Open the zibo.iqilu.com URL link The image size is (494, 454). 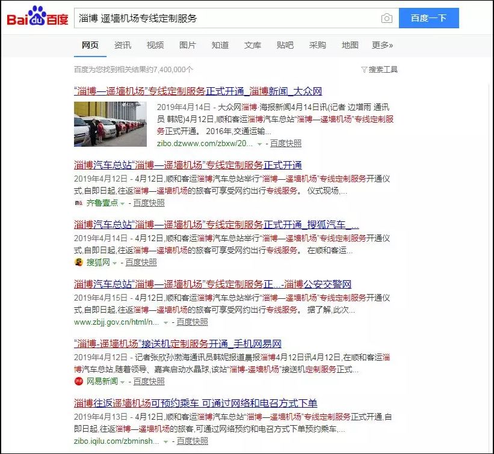coord(116,441)
